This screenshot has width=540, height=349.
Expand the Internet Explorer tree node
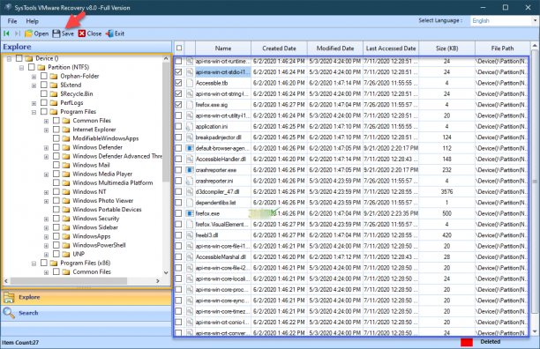point(46,130)
